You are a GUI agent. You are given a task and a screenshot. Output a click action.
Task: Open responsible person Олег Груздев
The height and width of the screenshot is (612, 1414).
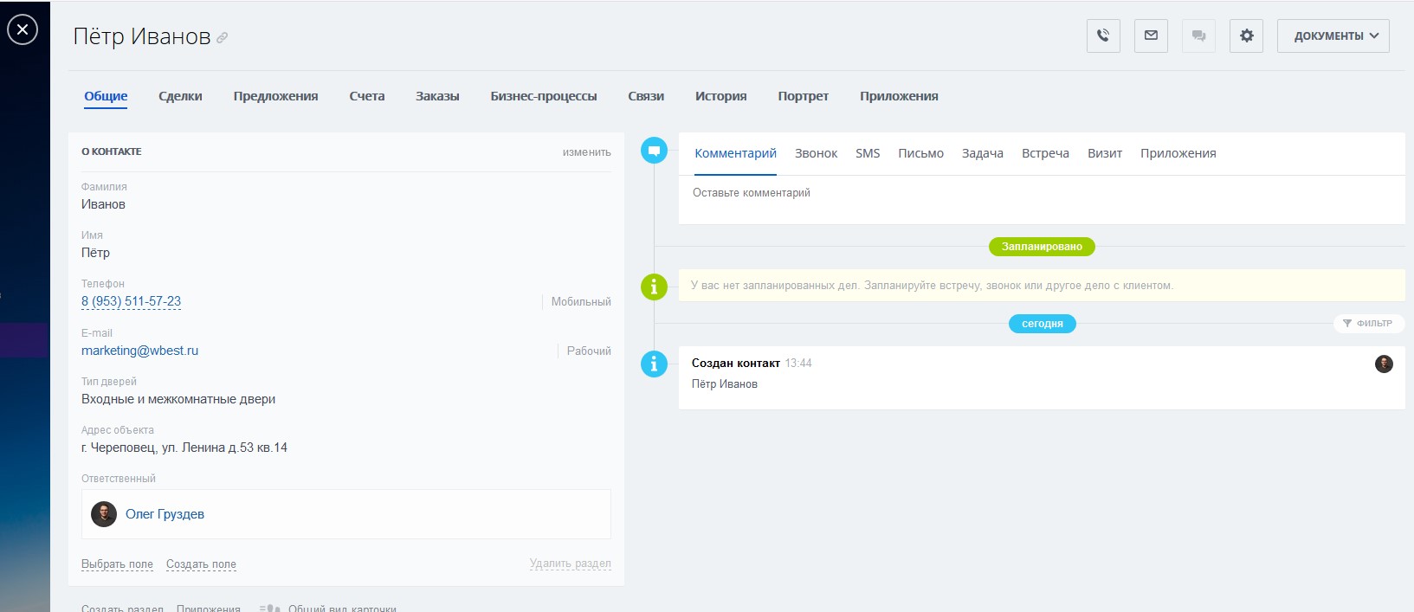click(x=165, y=514)
